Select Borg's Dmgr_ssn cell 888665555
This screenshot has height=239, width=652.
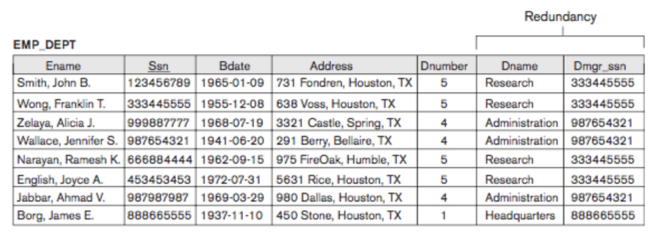602,215
